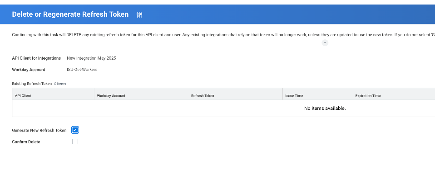Click the No items available message

click(x=325, y=109)
